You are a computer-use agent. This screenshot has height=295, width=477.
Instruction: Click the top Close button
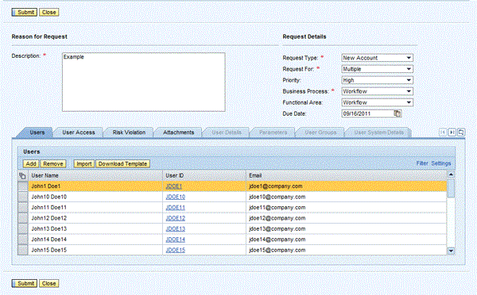point(48,12)
